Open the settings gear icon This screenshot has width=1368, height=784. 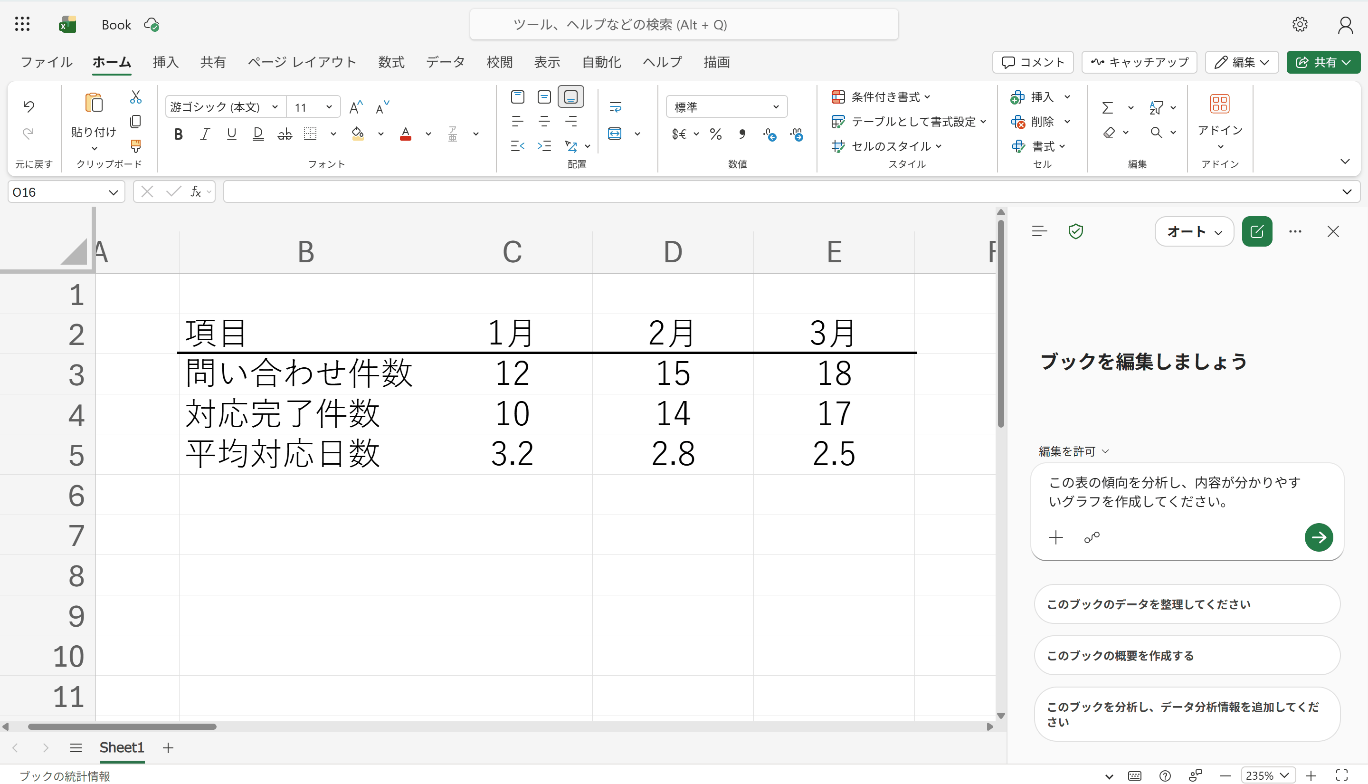tap(1300, 24)
